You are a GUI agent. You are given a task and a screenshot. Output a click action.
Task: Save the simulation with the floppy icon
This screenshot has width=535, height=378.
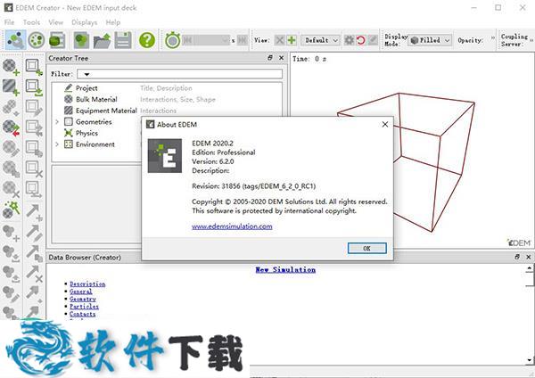pyautogui.click(x=123, y=40)
